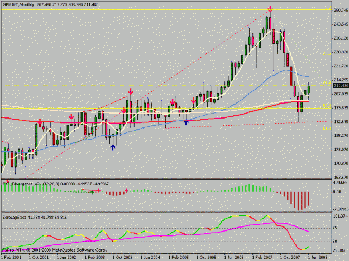
Task: Click the 243.545 price axis label
Action: (341, 24)
